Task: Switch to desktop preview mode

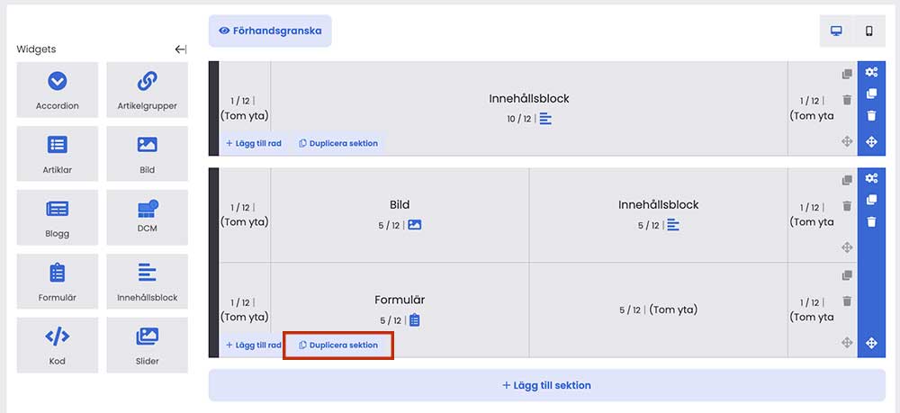Action: point(836,31)
